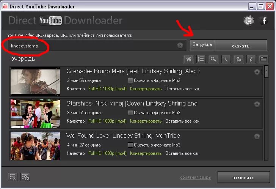The height and width of the screenshot is (189, 276).
Task: Click the info icon
Action: pyautogui.click(x=251, y=59)
